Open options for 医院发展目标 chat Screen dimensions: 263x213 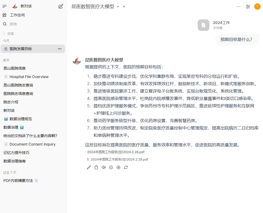60,49
